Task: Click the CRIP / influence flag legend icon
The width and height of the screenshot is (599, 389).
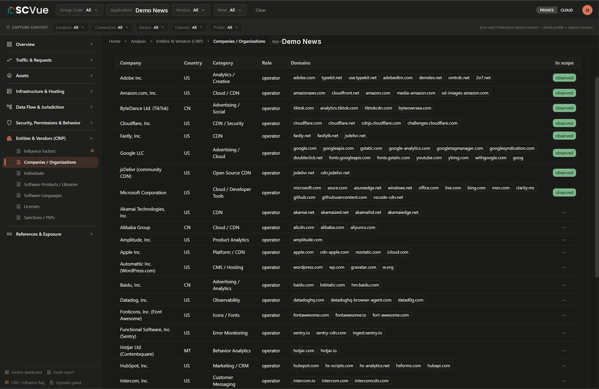Action: click(7, 383)
